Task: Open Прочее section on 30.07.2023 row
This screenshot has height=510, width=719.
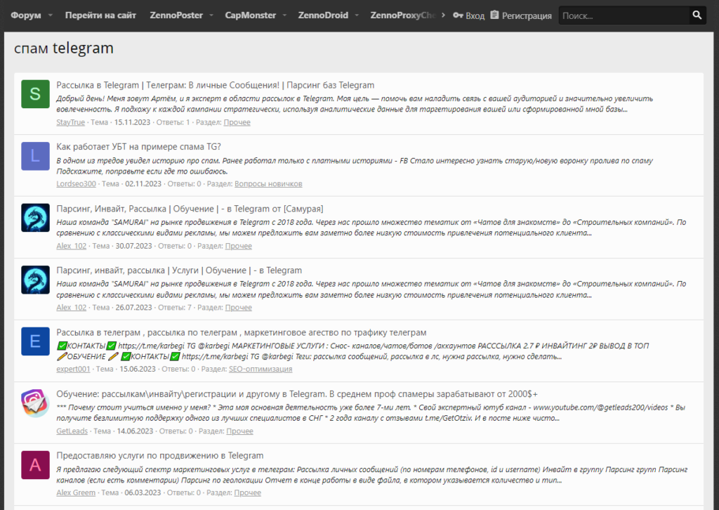Action: click(239, 245)
